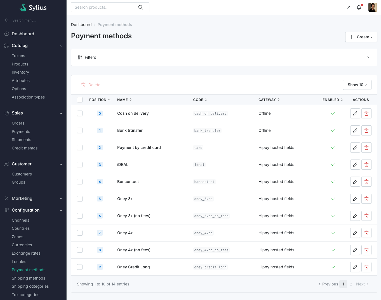Click the search magnifier button
This screenshot has width=381, height=300.
(x=141, y=7)
